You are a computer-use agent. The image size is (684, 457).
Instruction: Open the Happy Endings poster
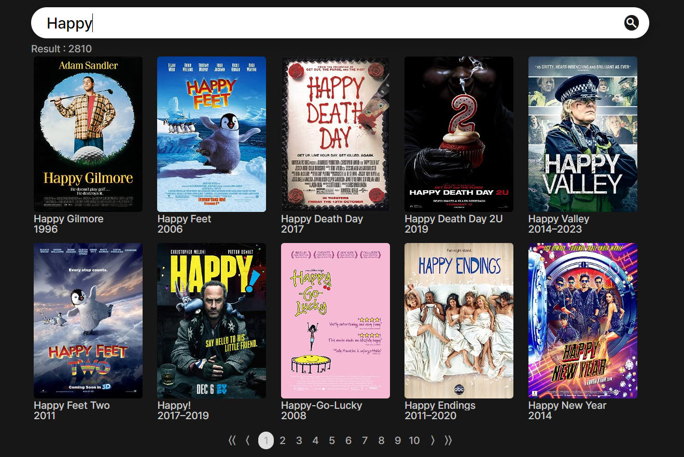(459, 321)
